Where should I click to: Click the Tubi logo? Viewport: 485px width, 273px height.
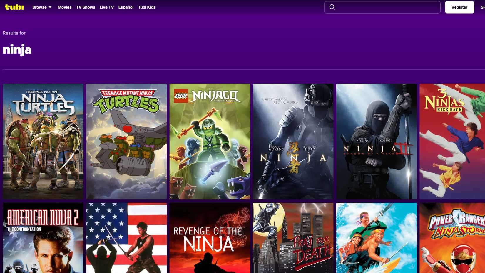tap(14, 7)
